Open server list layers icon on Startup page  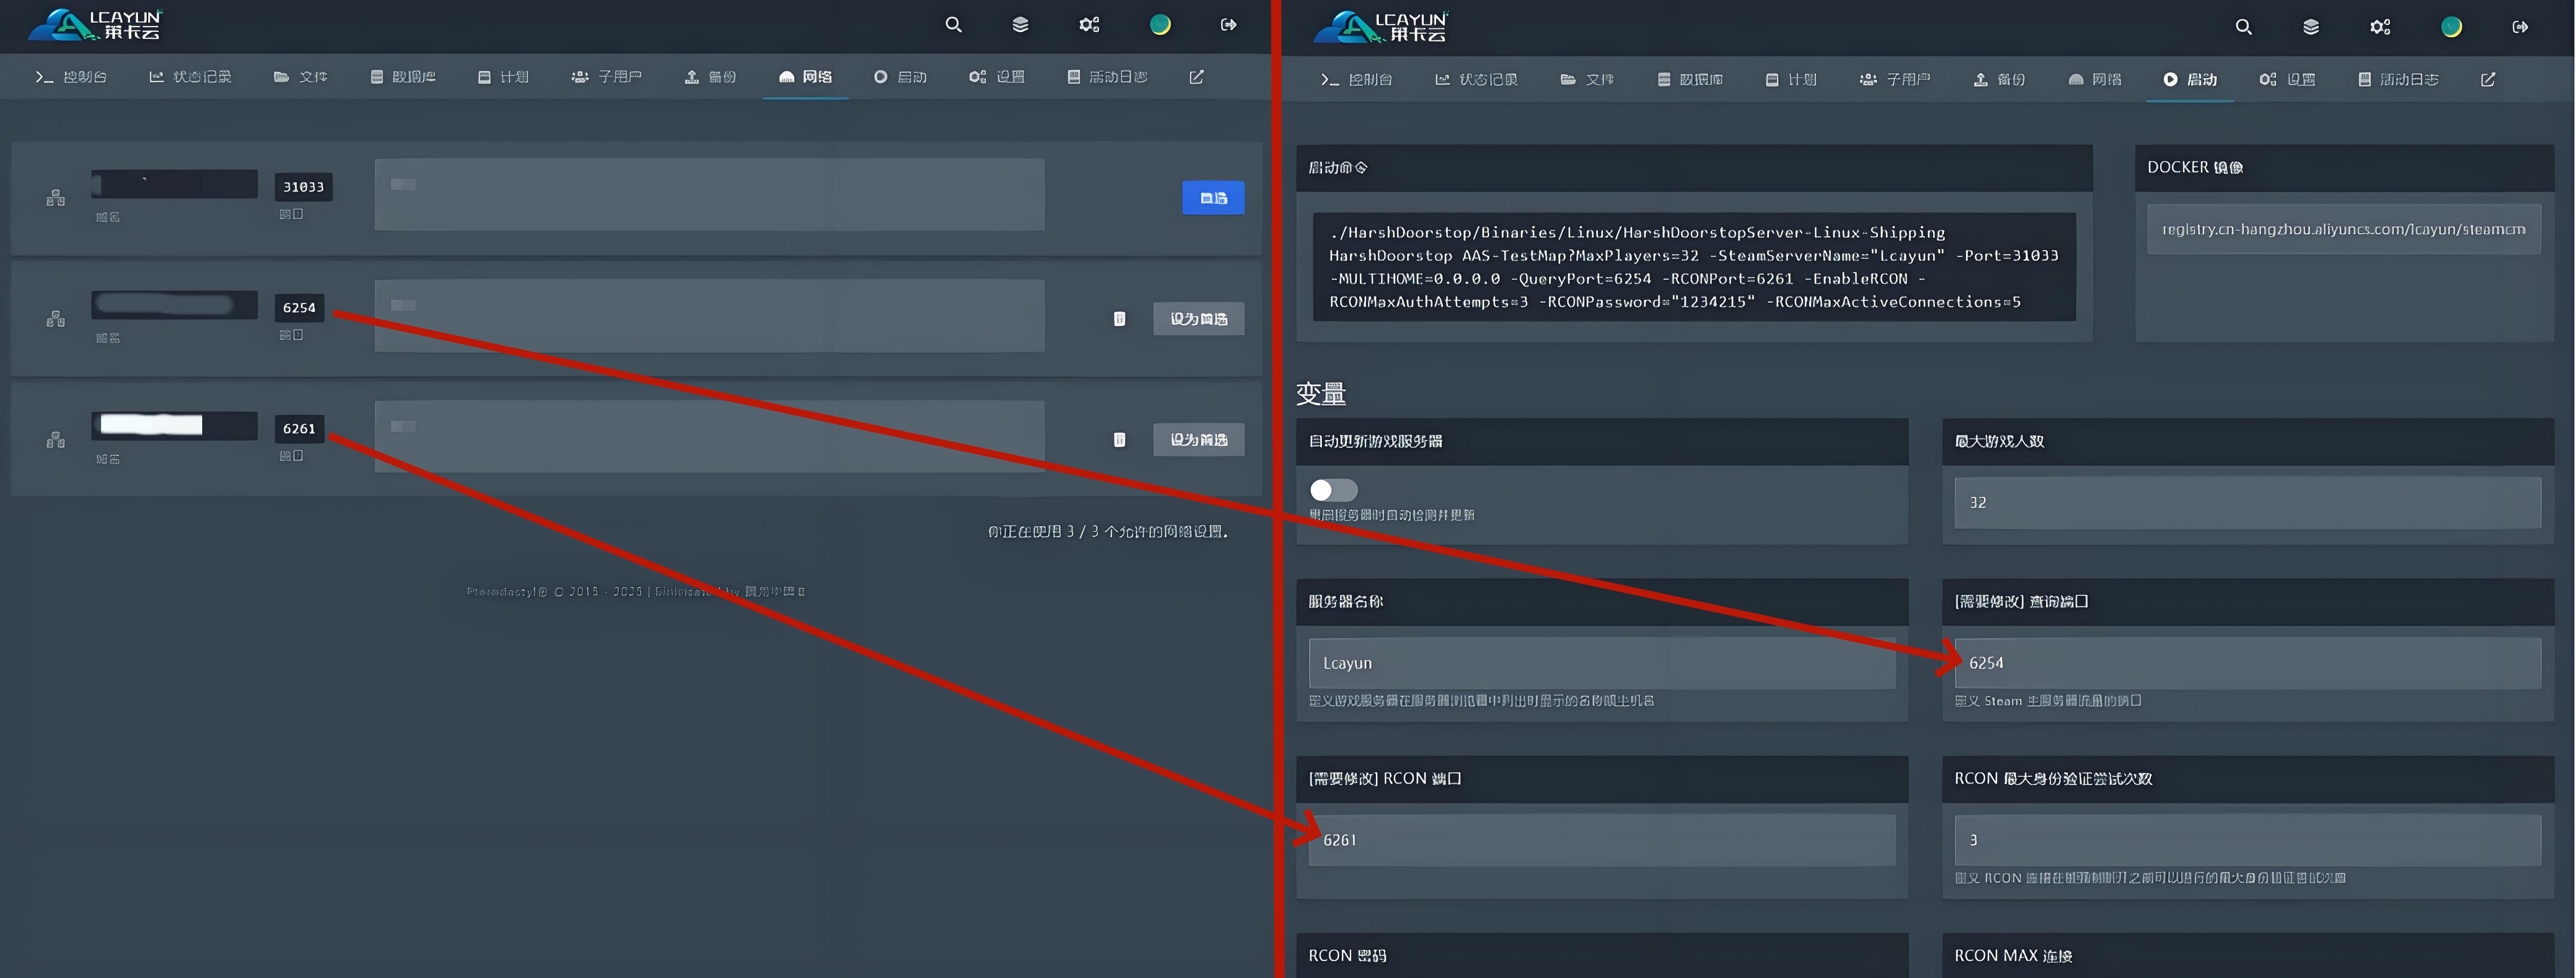pyautogui.click(x=2311, y=27)
